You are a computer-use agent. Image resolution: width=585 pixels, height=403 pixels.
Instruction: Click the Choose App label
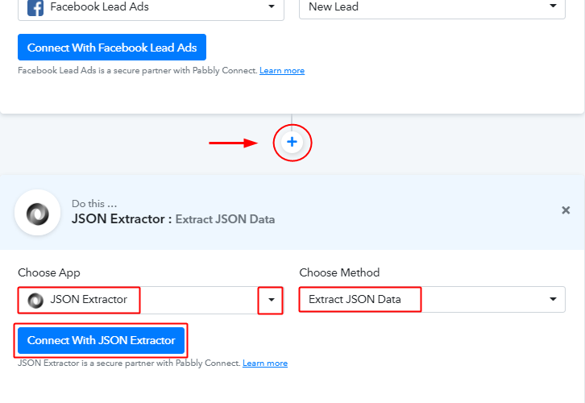pos(49,272)
